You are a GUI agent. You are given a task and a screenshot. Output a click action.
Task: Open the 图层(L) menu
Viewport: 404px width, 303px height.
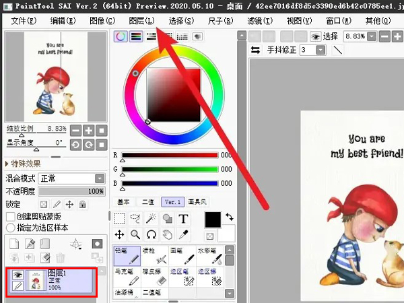point(141,21)
